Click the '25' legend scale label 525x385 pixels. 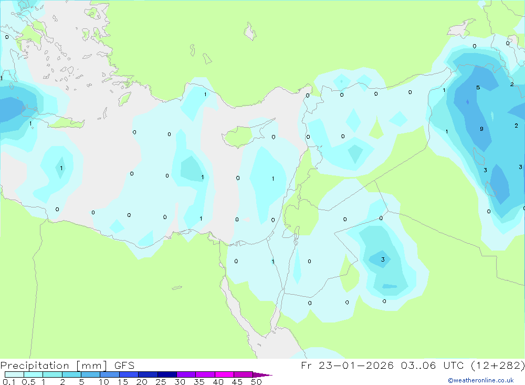click(161, 382)
